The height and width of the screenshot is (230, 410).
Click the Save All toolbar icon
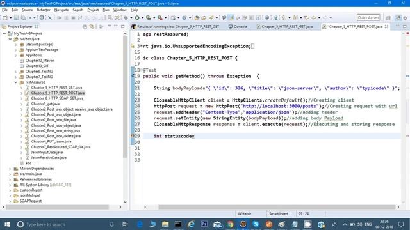click(23, 18)
